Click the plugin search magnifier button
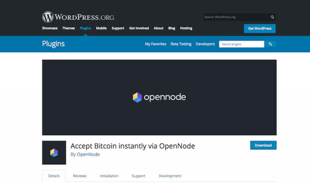 click(x=270, y=44)
